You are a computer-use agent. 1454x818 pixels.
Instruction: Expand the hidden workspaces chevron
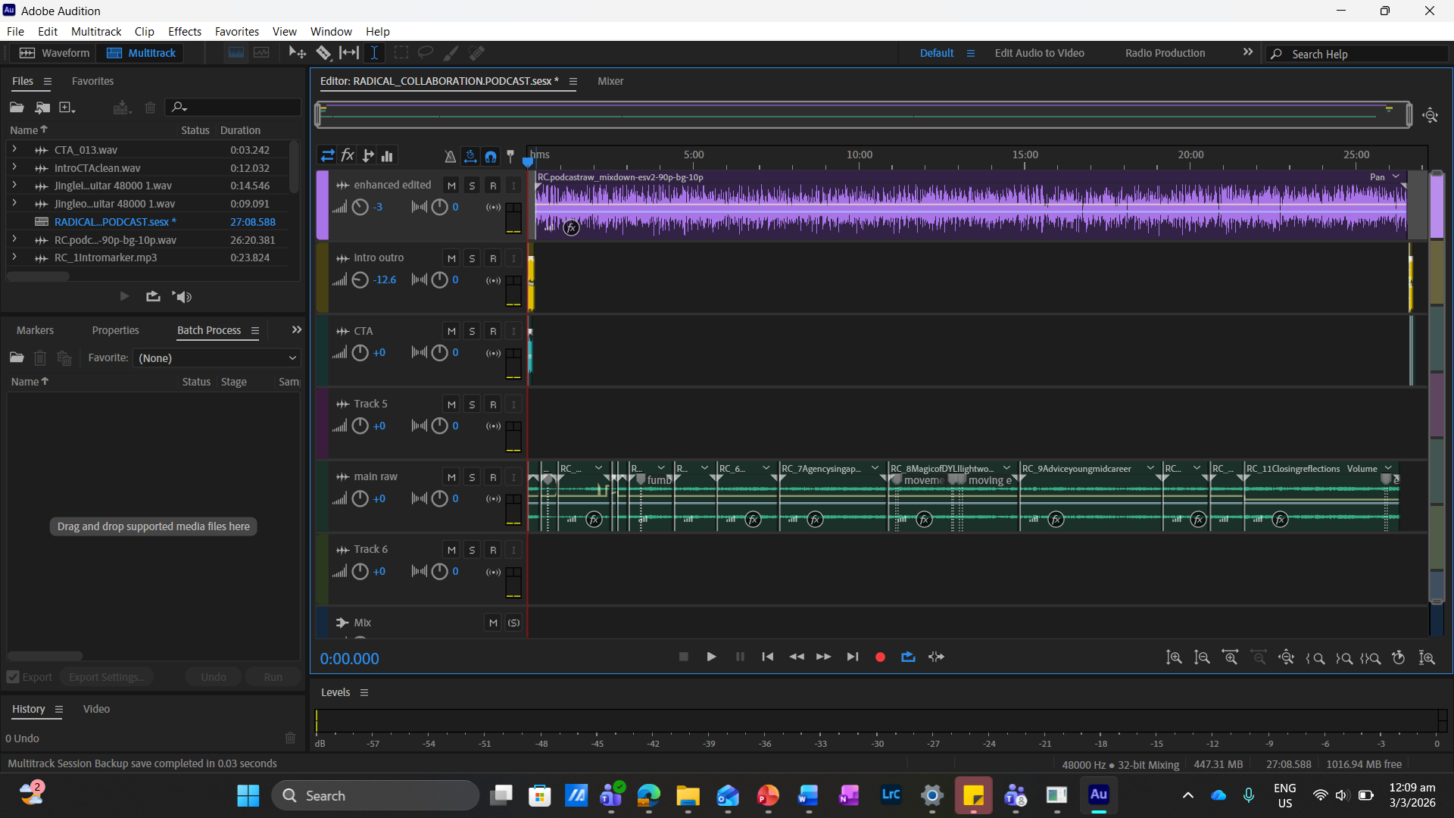click(x=1248, y=52)
